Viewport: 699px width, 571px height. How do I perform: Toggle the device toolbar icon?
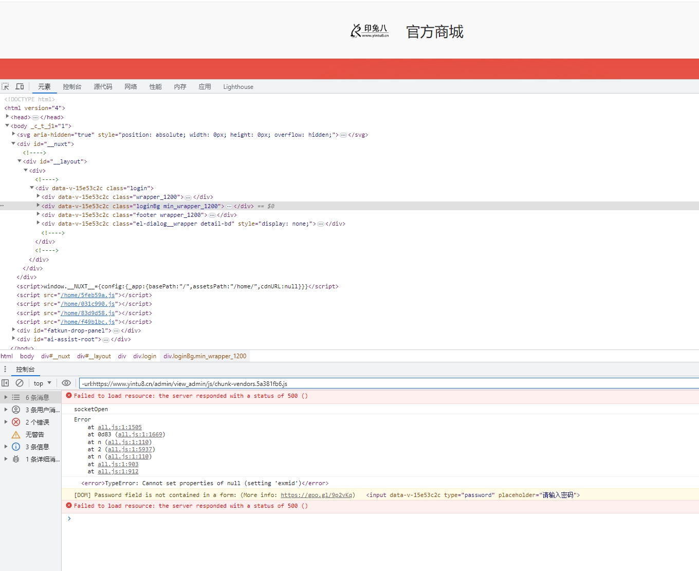click(x=20, y=86)
